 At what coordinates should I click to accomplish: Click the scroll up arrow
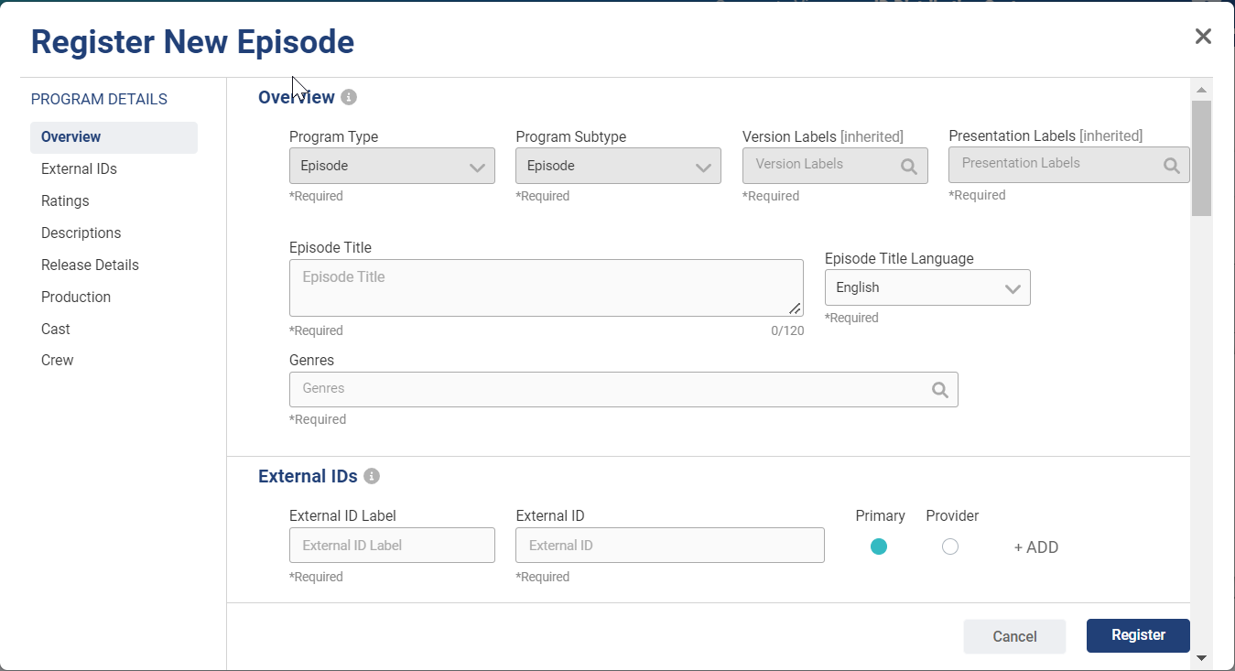(x=1201, y=89)
